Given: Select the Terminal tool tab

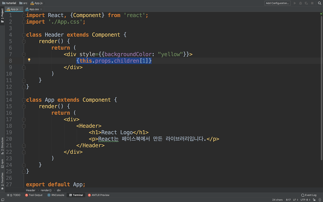Looking at the screenshot, I should (76, 195).
